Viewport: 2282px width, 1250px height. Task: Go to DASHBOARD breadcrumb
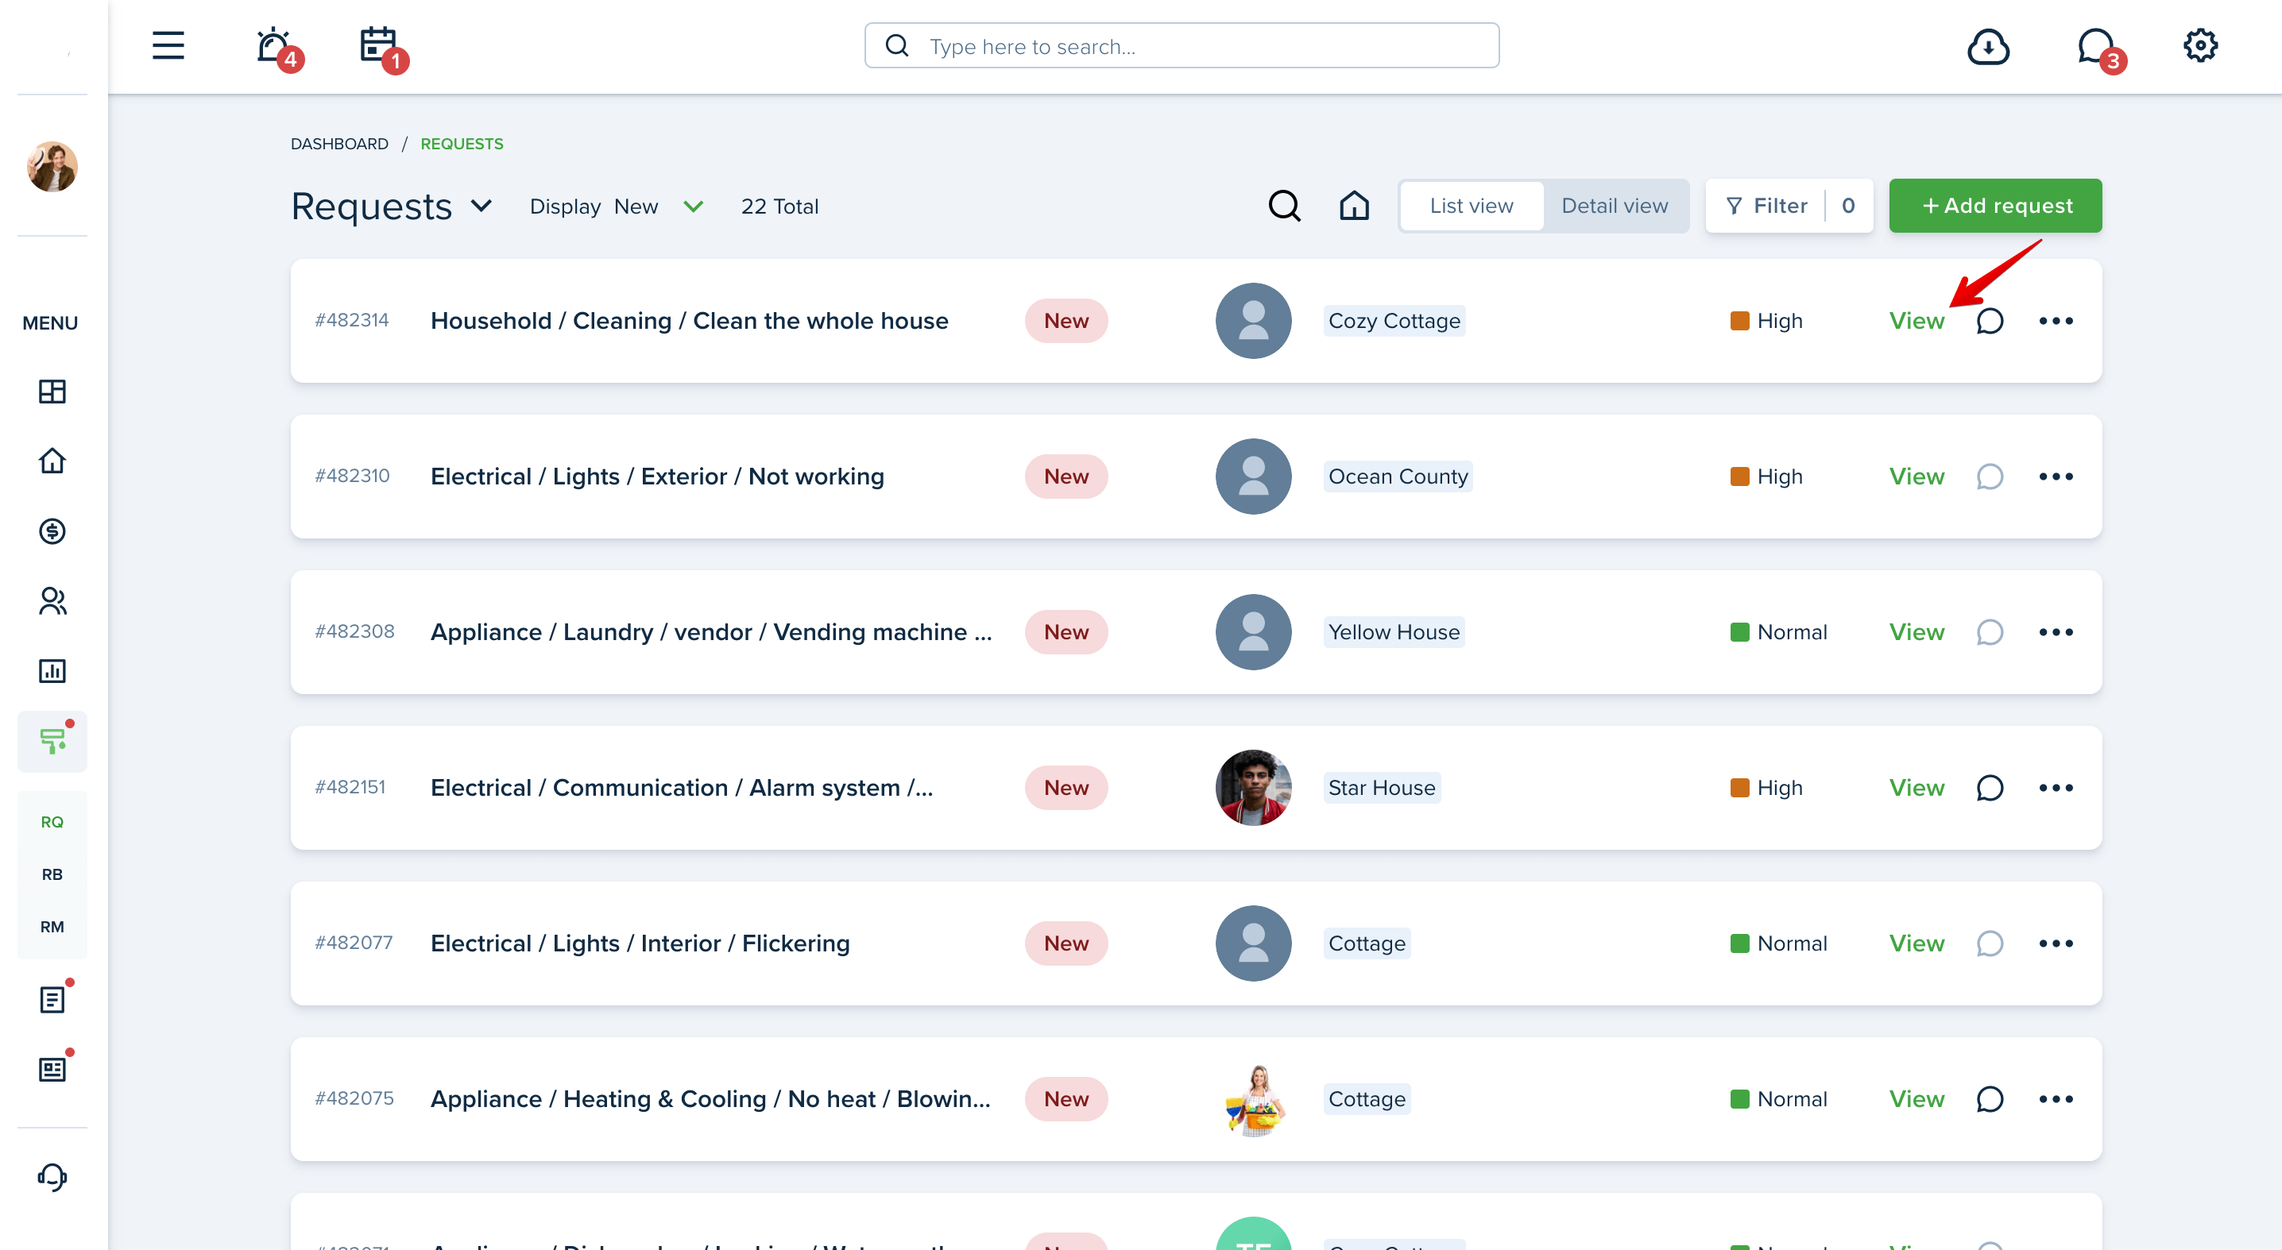click(x=339, y=144)
